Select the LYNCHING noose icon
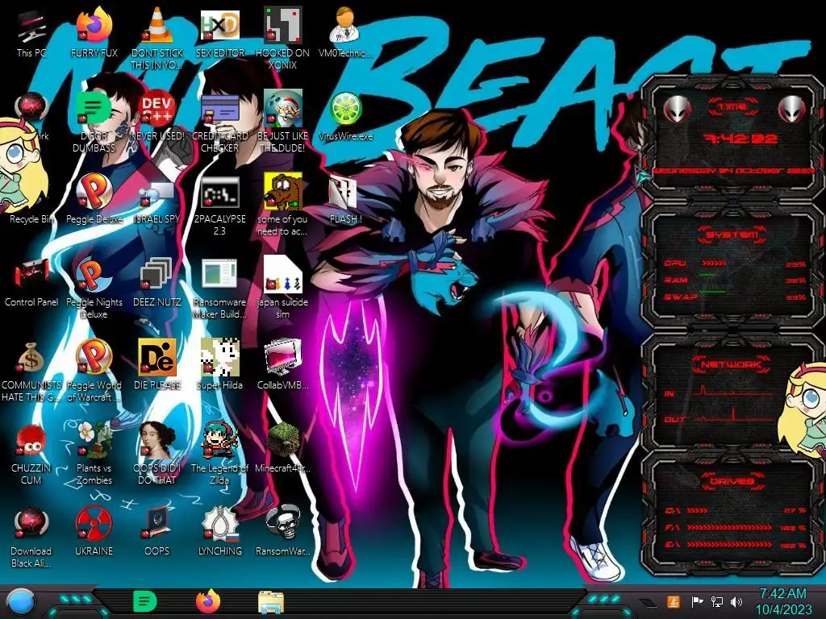This screenshot has width=826, height=619. (x=219, y=532)
